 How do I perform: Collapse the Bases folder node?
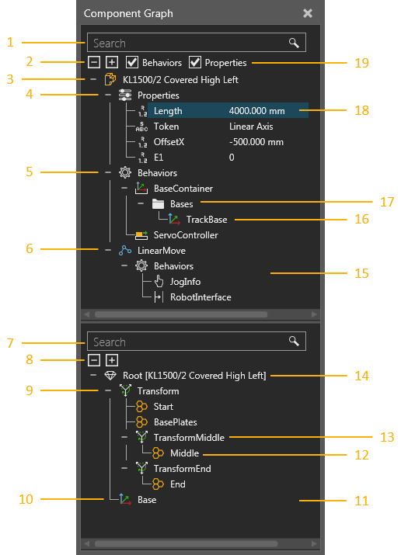(141, 204)
